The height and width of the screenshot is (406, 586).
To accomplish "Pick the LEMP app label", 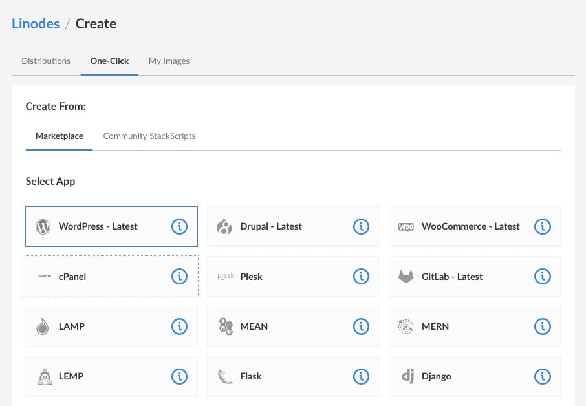I will coord(71,376).
